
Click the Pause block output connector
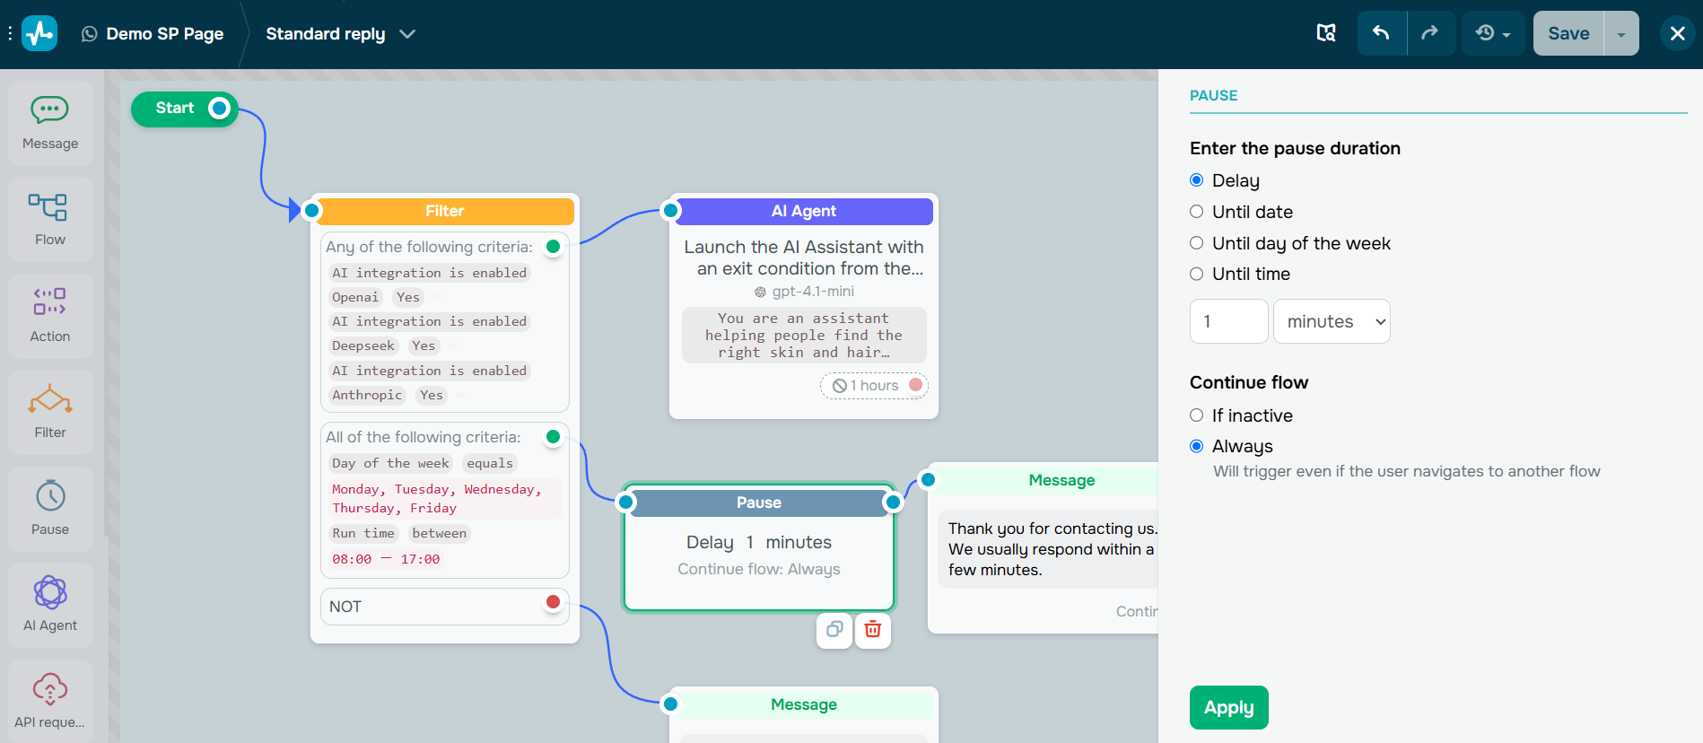pyautogui.click(x=893, y=503)
